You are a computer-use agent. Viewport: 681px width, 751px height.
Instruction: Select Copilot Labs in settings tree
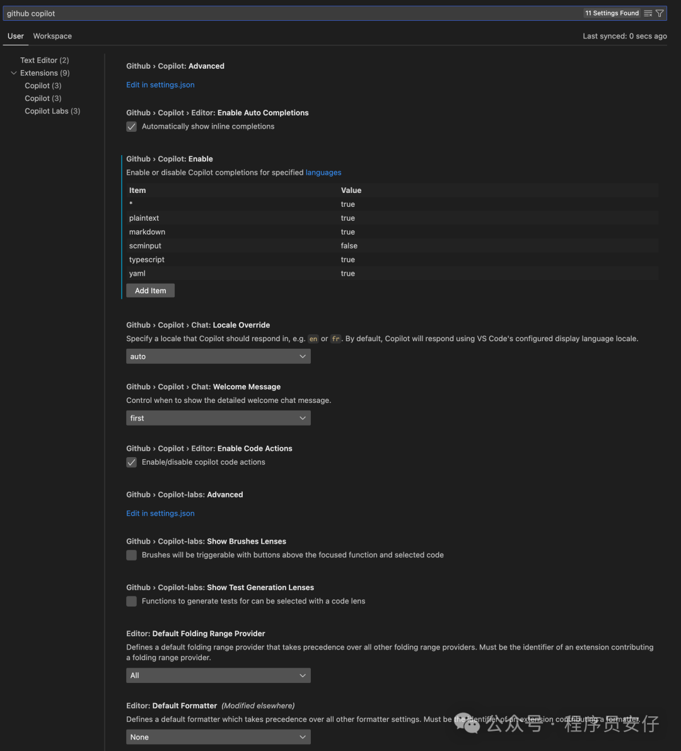52,111
